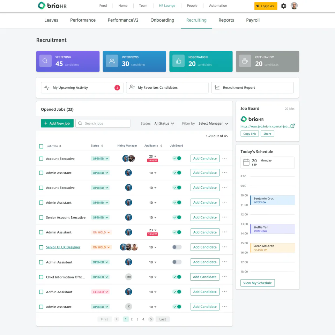Screen dimensions: 335x335
Task: Click the Negotiation thumbs-up icon
Action: tap(178, 61)
